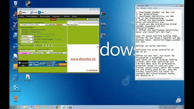Open the Ansicht menu in Editor
This screenshot has height=109, width=194.
[156, 8]
